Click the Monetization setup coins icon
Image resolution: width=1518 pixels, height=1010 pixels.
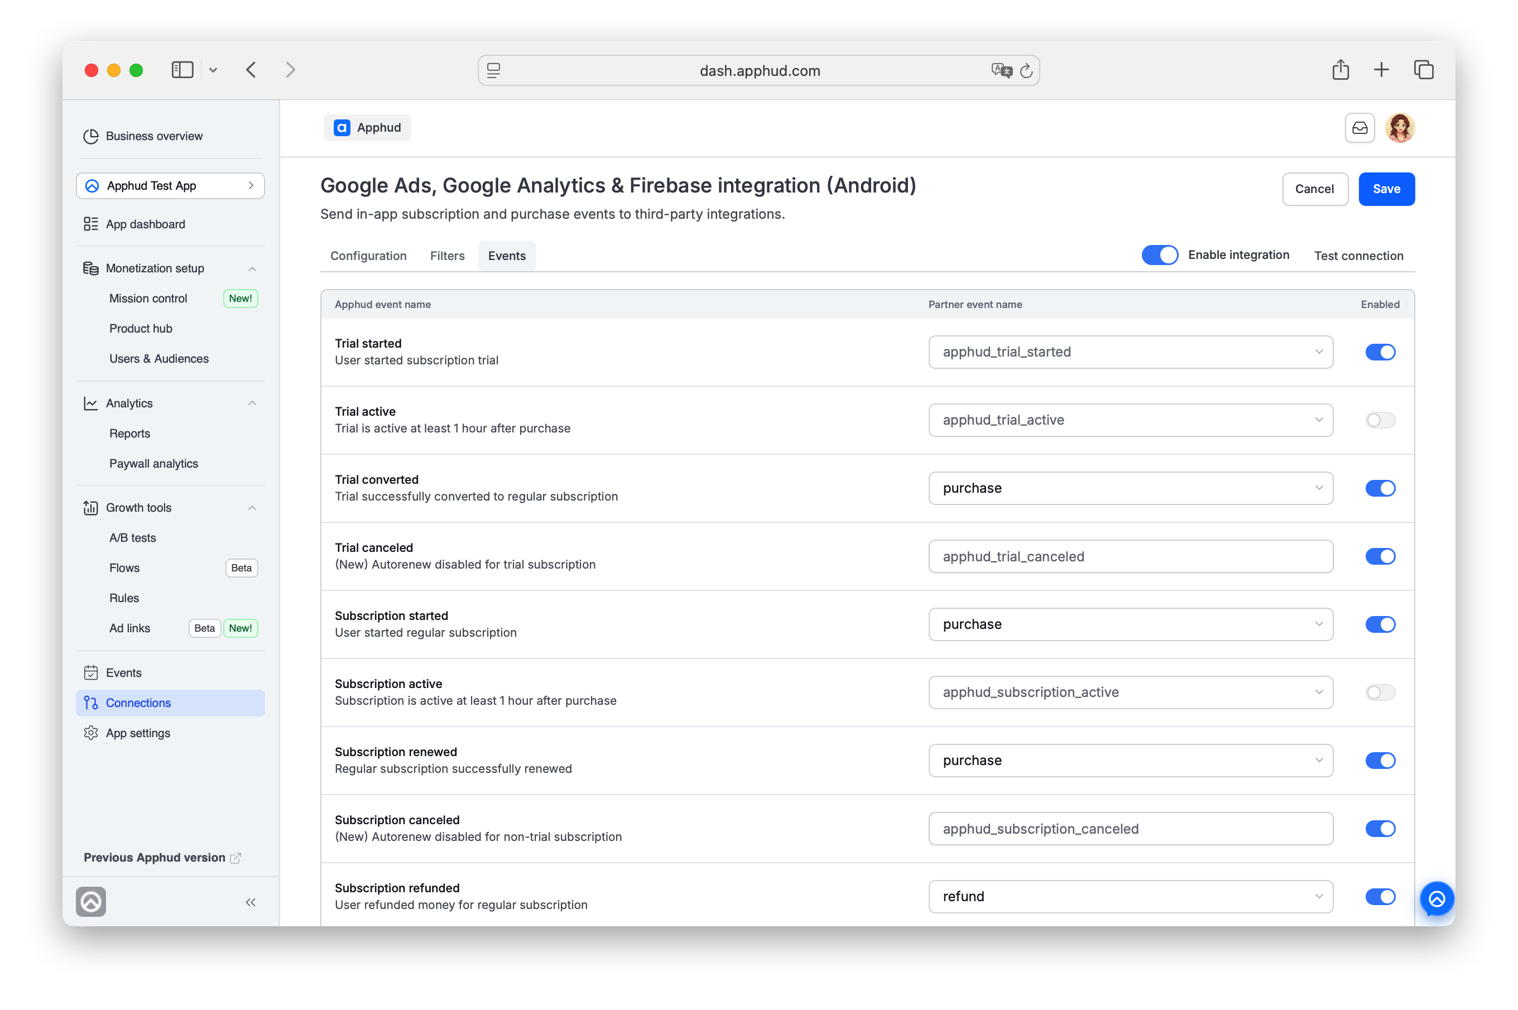(91, 268)
